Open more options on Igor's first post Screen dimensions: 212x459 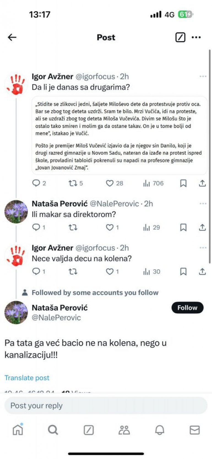203,76
